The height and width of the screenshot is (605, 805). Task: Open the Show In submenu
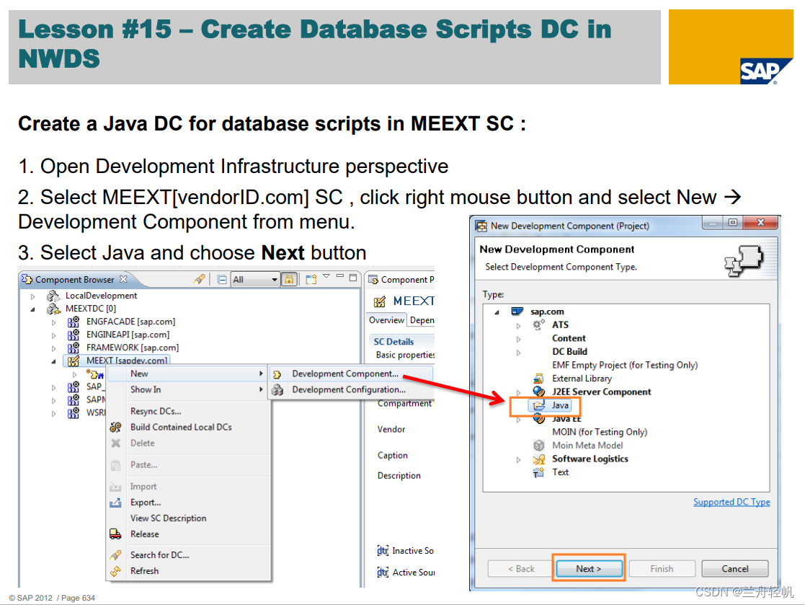188,389
